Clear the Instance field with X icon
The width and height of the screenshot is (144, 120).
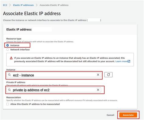[98, 75]
